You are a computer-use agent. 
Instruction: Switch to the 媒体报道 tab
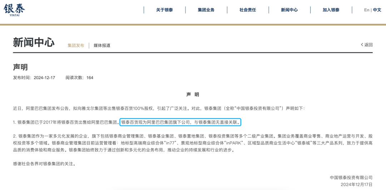pos(102,45)
